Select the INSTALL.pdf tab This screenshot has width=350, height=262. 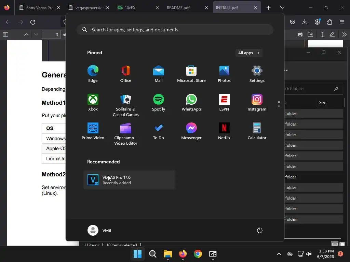point(237,8)
